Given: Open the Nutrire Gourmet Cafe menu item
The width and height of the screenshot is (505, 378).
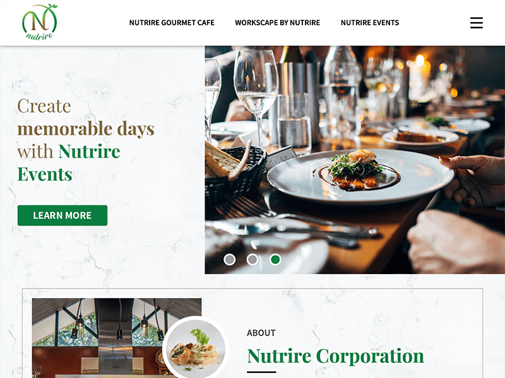Looking at the screenshot, I should (172, 23).
